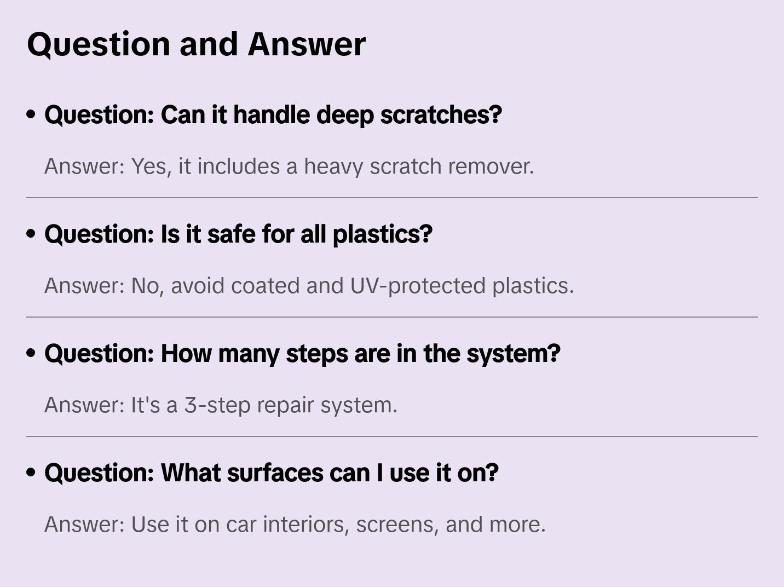This screenshot has width=784, height=587.
Task: Click the "Answer:" label of the scratch remover answer
Action: [x=84, y=166]
